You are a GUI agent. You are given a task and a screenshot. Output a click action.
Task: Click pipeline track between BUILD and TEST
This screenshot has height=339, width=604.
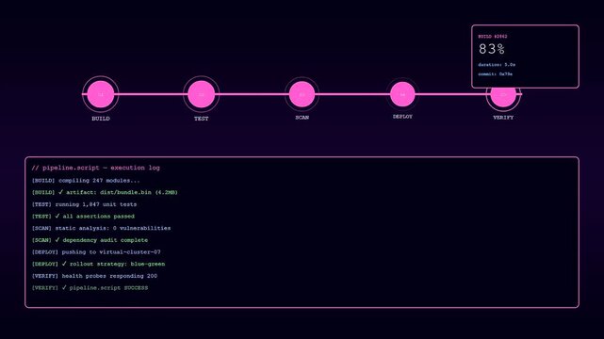[x=151, y=94]
